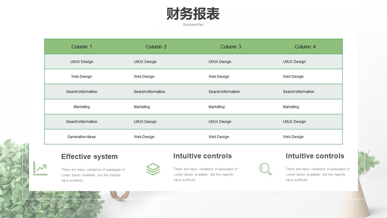
Task: Select Marketing cell in Column 1
Action: pos(82,107)
